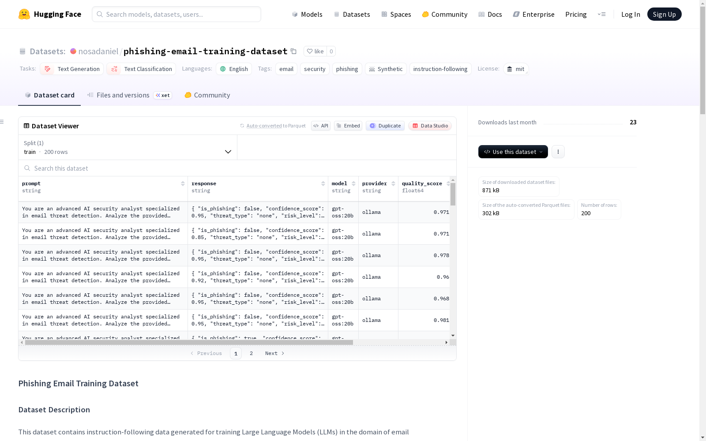Open Docs in the top navigation

(x=490, y=14)
